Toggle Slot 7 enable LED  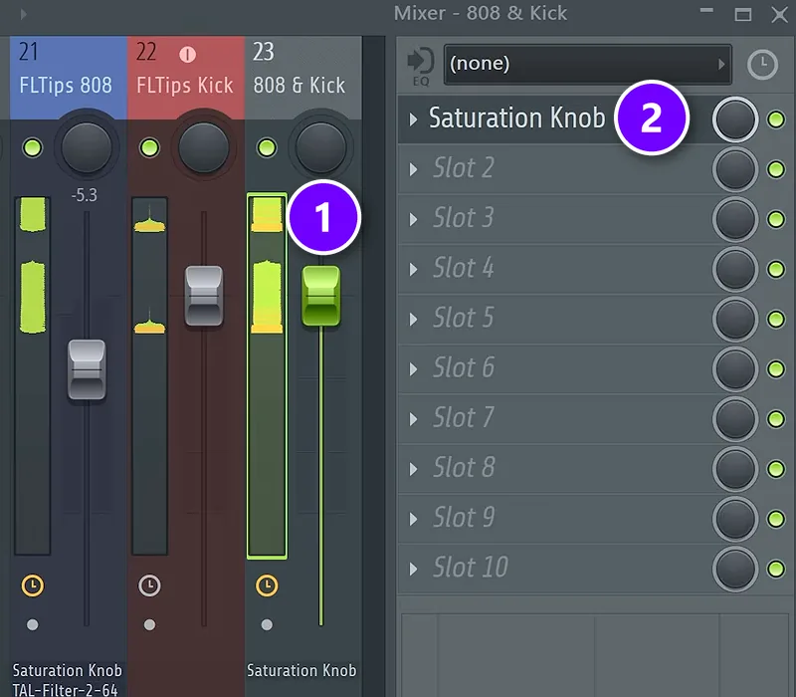(776, 418)
